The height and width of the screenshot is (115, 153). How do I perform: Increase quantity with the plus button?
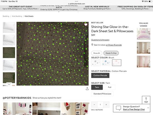click(x=106, y=105)
